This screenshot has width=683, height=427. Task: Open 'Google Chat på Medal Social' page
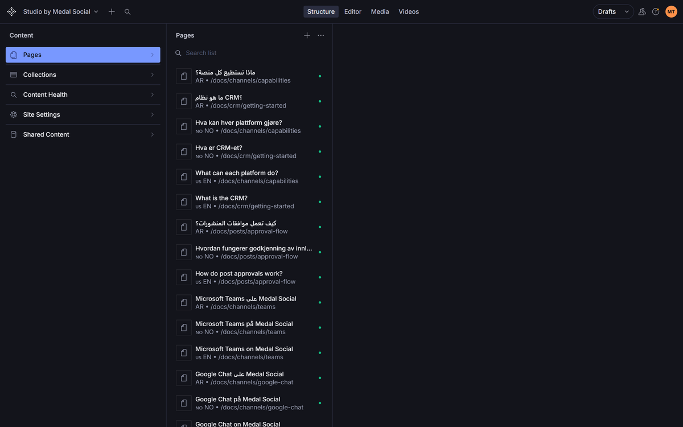249,403
